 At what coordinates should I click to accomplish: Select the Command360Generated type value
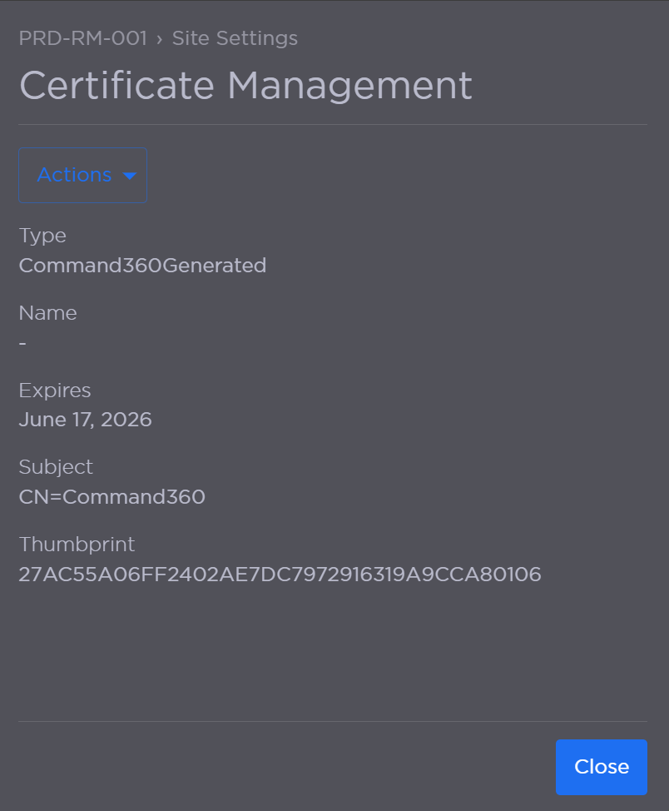[142, 266]
